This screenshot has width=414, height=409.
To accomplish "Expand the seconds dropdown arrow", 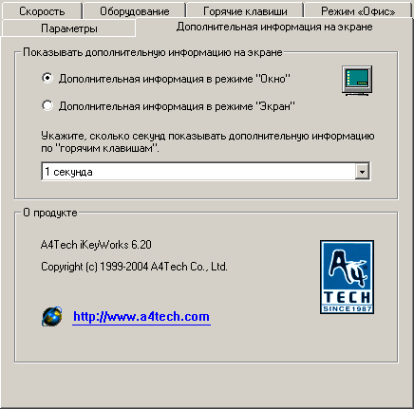I will click(x=362, y=172).
